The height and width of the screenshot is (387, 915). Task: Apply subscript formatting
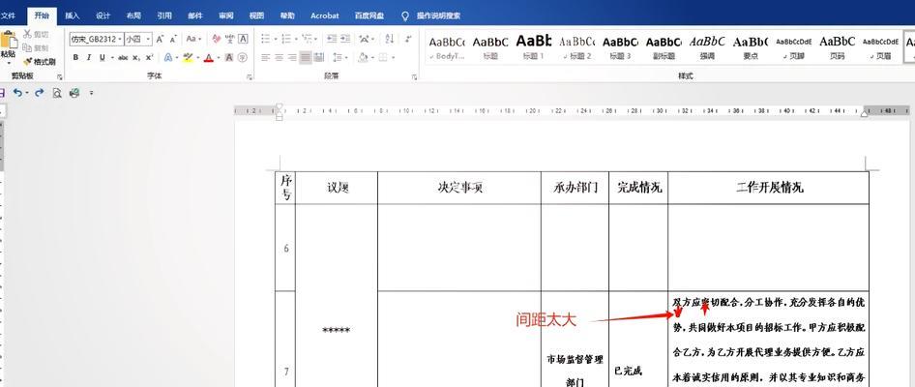(136, 58)
